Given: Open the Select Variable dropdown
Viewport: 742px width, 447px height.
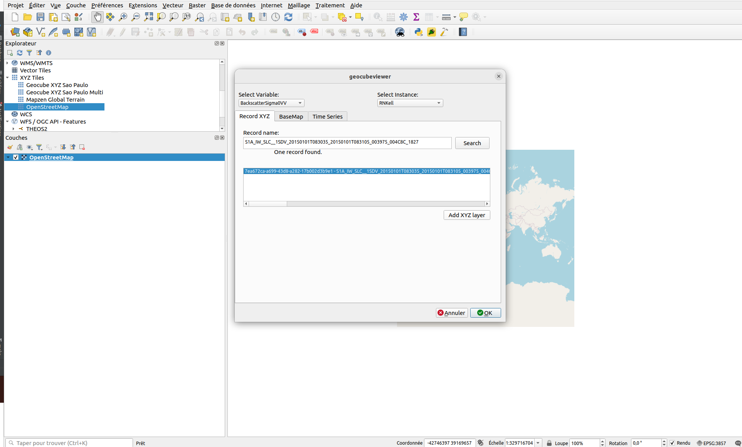Looking at the screenshot, I should (x=271, y=103).
